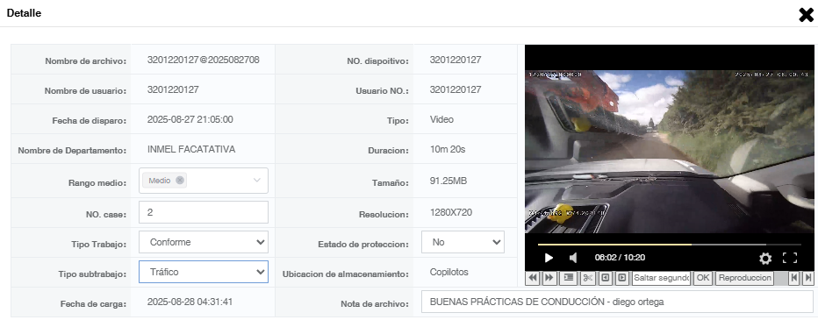Skip to next file button
The width and height of the screenshot is (818, 320).
tap(807, 278)
